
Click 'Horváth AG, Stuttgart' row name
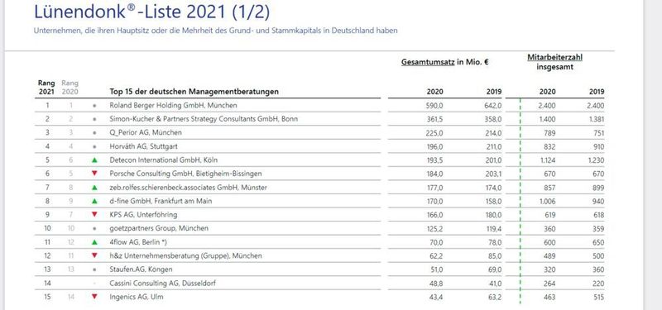(143, 146)
